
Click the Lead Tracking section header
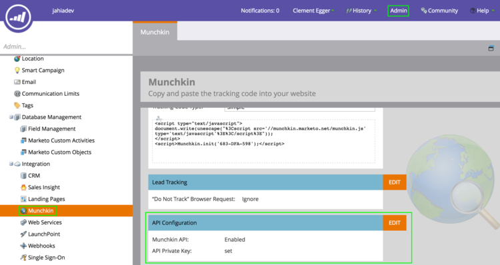point(265,182)
